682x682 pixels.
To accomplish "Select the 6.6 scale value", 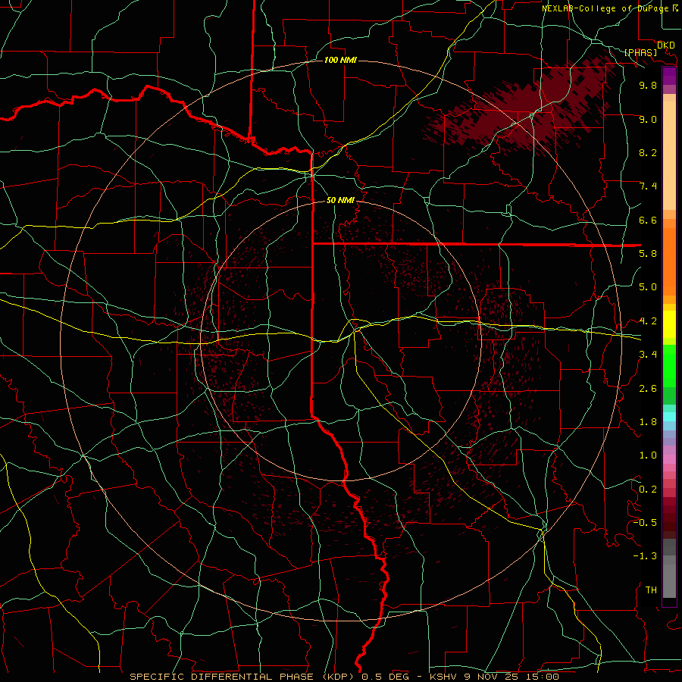I will [x=648, y=220].
